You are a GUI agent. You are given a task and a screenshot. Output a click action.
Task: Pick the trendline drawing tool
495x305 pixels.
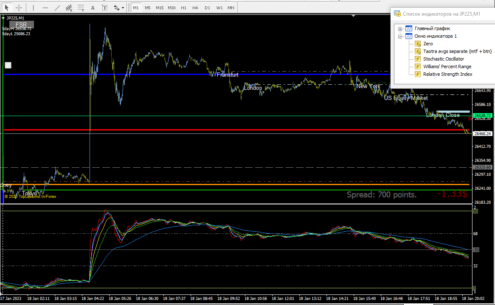[57, 8]
